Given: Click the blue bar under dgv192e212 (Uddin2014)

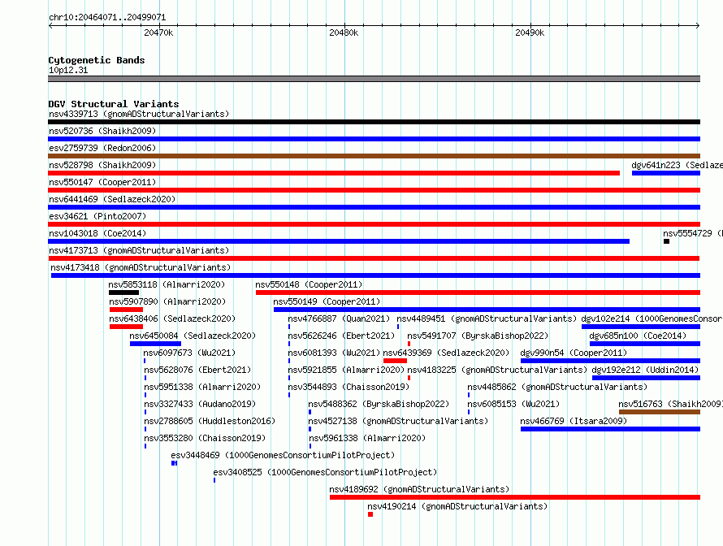Looking at the screenshot, I should (x=646, y=378).
